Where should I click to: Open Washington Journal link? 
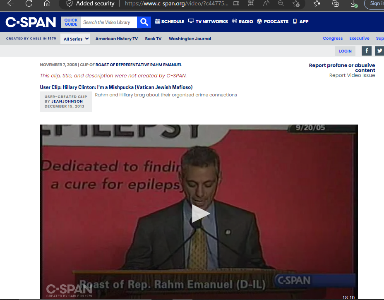point(190,39)
